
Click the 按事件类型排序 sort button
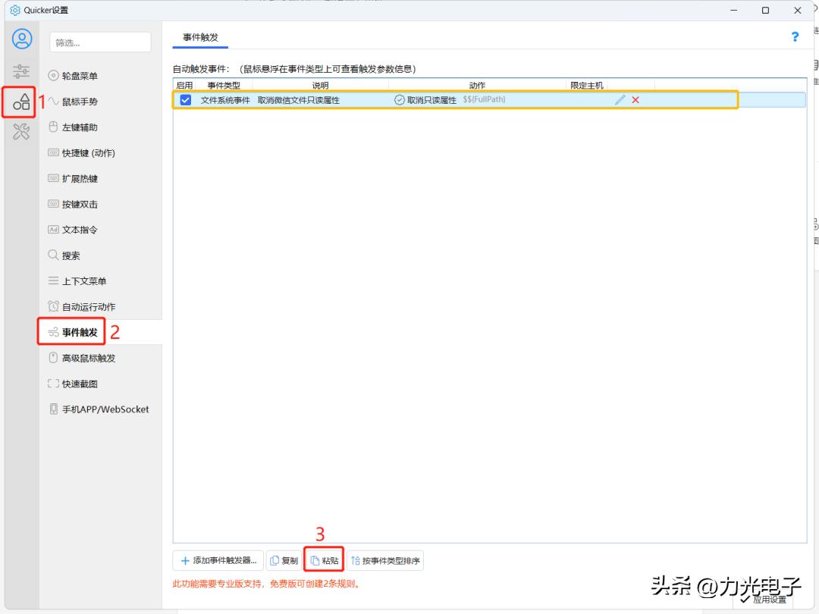388,560
